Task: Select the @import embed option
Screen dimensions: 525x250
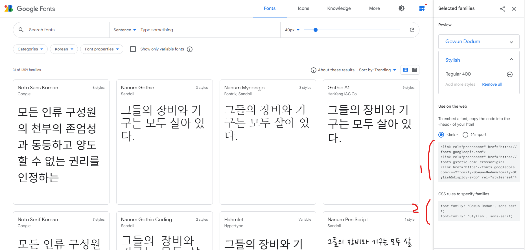Action: tap(465, 135)
